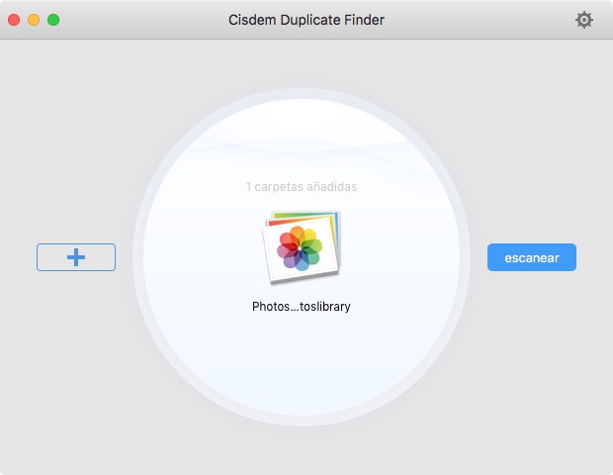Select the Photos library icon
This screenshot has width=613, height=475.
[301, 246]
